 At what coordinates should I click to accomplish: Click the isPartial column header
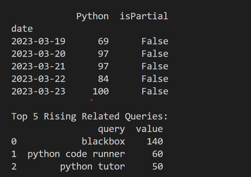[144, 16]
